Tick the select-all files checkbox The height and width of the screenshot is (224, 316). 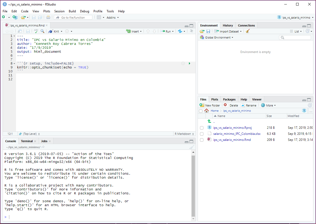click(x=201, y=111)
